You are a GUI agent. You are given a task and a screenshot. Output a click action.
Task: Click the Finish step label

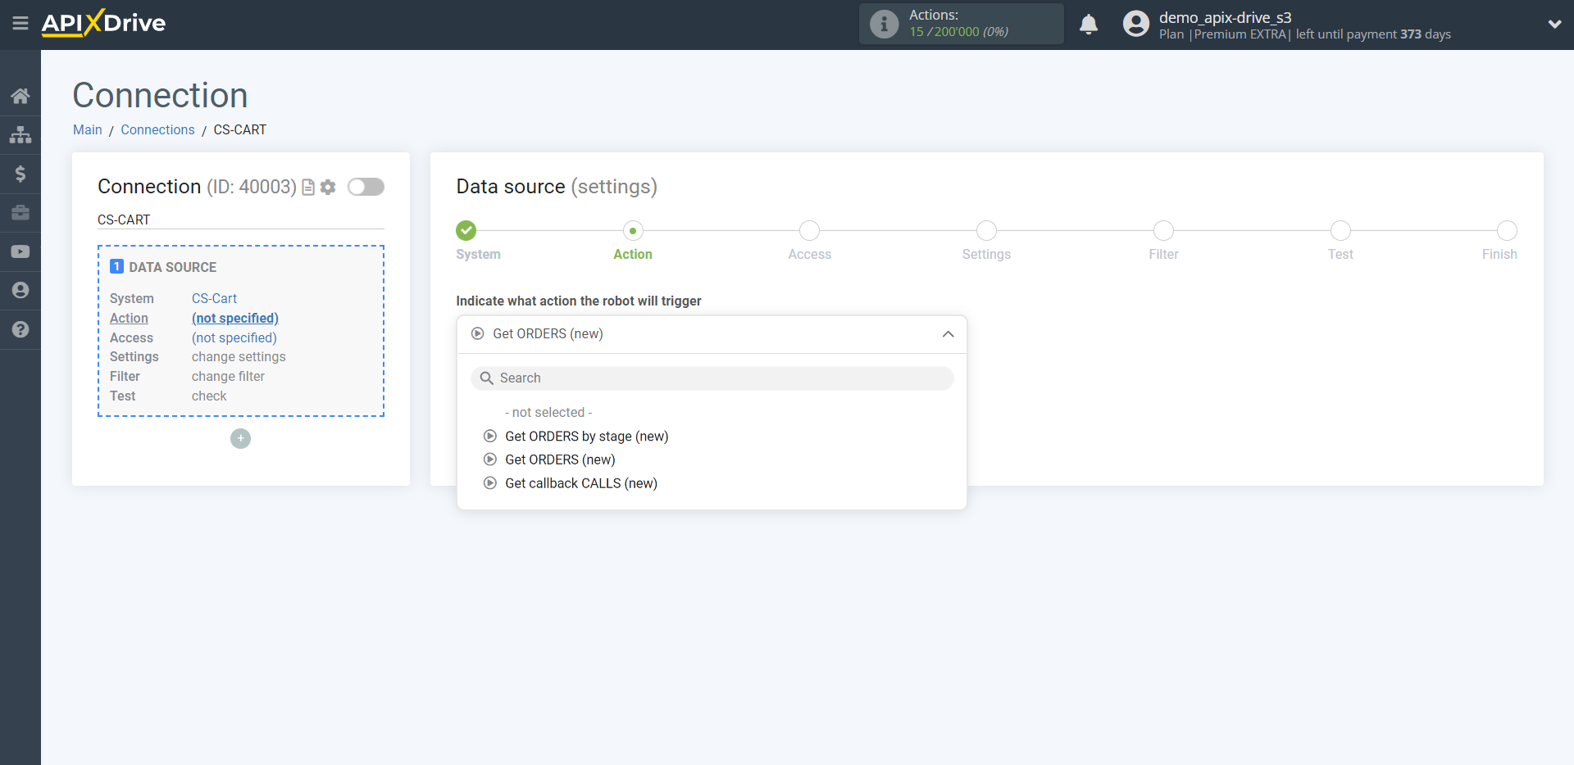point(1499,254)
